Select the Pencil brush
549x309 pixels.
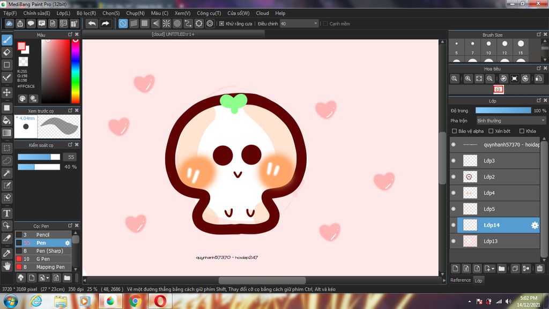tap(43, 235)
